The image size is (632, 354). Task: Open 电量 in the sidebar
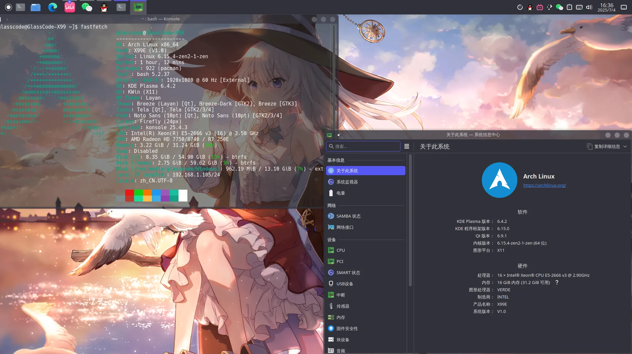point(366,193)
